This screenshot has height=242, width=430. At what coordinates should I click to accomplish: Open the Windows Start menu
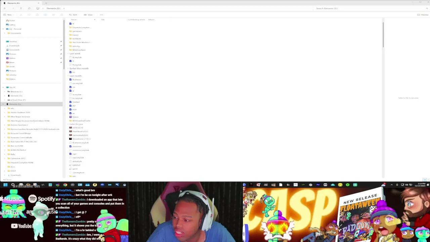pos(5,185)
